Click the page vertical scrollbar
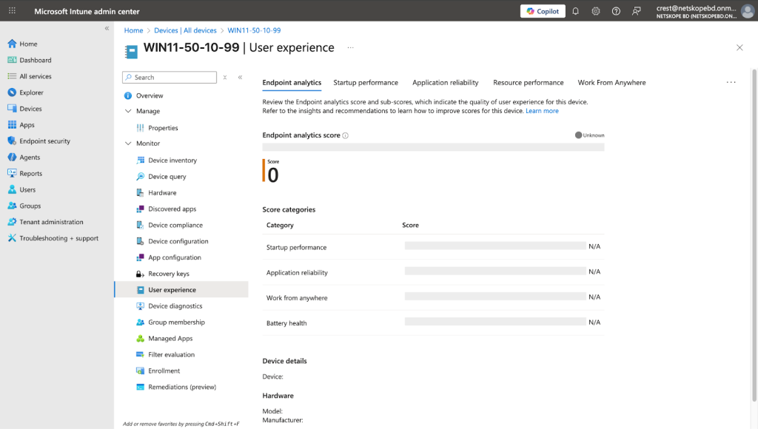Image resolution: width=758 pixels, height=429 pixels. tap(754, 235)
